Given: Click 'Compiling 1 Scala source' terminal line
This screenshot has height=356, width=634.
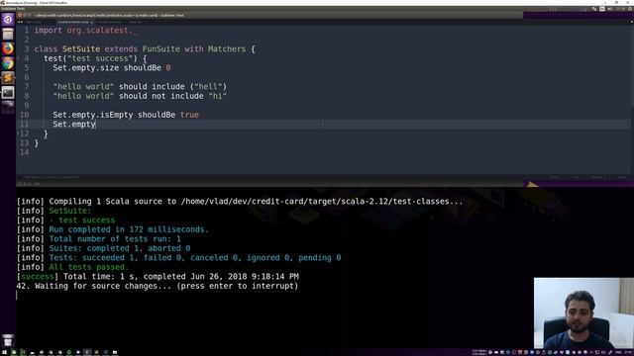Looking at the screenshot, I should [x=240, y=202].
